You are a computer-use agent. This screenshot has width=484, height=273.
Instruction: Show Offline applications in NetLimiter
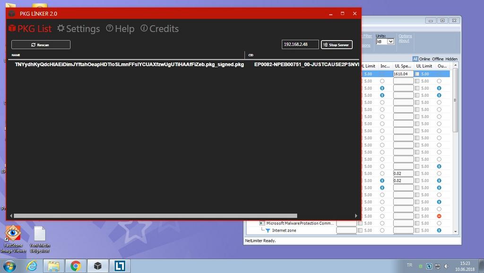coord(438,59)
